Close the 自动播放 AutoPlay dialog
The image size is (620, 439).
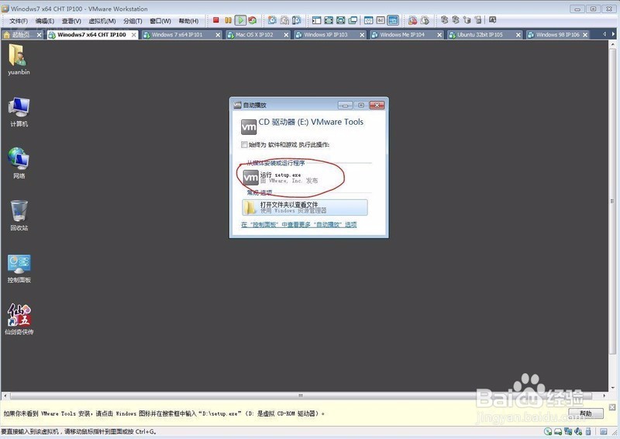tap(377, 105)
